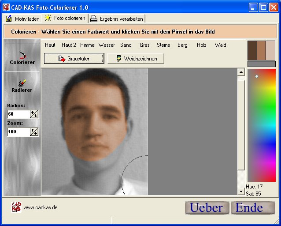Adjust Zoom with the spinner arrows
The image size is (281, 226).
[x=34, y=132]
